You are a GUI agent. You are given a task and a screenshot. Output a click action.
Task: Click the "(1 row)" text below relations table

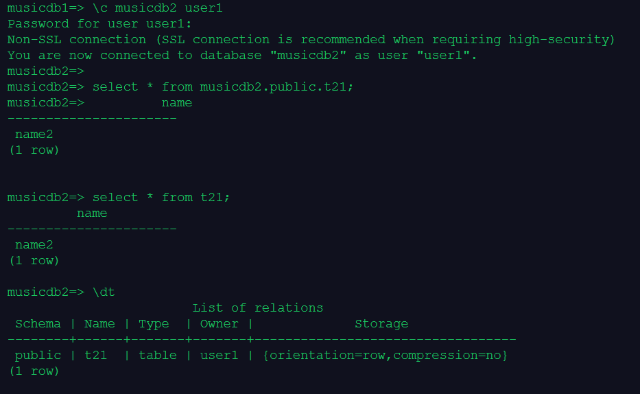(x=34, y=371)
